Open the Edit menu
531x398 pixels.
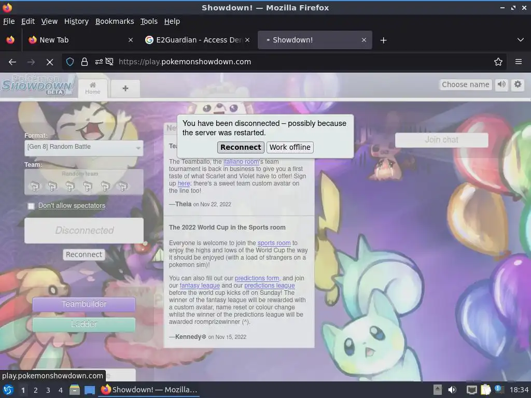coord(28,21)
